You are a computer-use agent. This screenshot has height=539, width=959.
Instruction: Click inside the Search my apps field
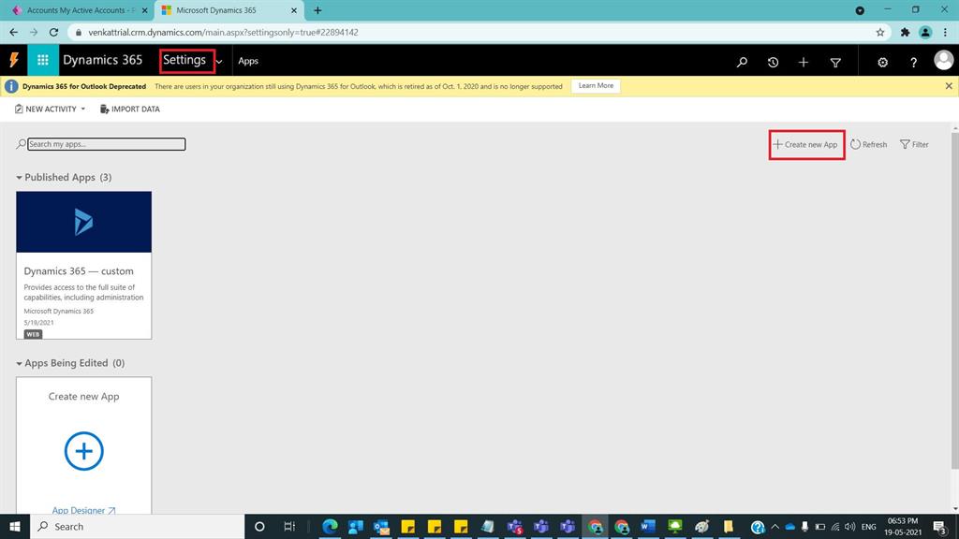105,144
